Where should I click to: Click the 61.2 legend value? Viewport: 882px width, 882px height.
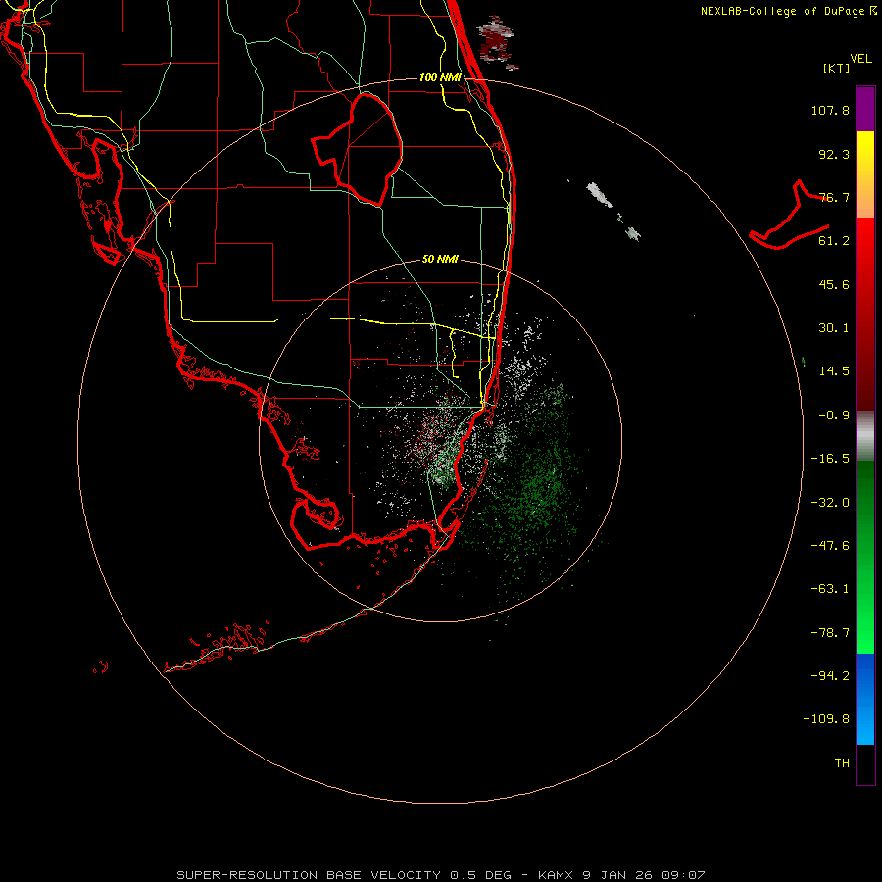tap(834, 241)
